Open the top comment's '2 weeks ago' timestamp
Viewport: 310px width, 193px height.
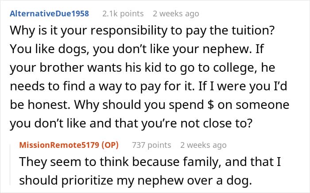click(x=176, y=14)
